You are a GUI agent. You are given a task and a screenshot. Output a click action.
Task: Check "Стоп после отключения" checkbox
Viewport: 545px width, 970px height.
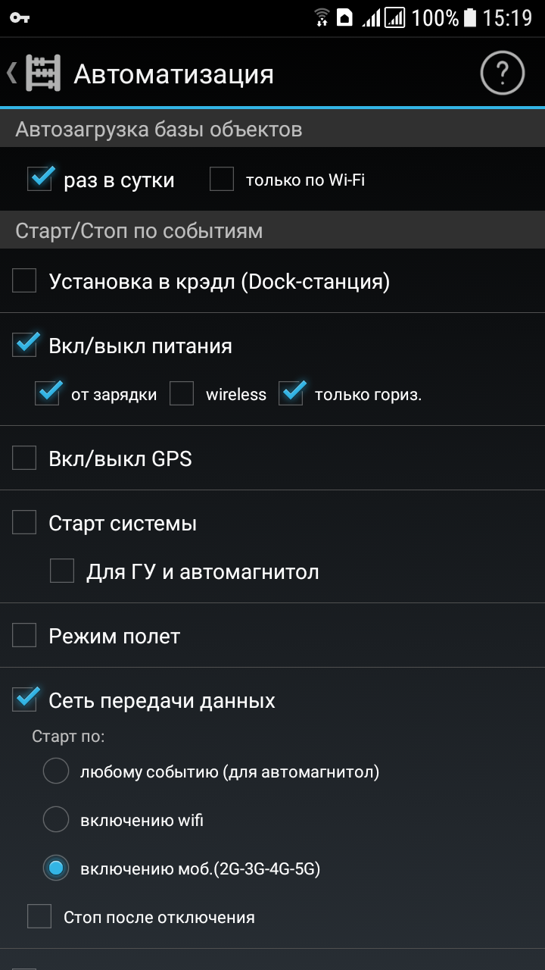pos(39,917)
